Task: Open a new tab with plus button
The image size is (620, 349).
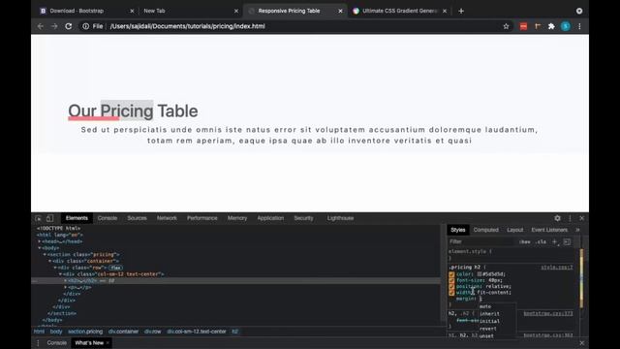Action: coord(461,11)
